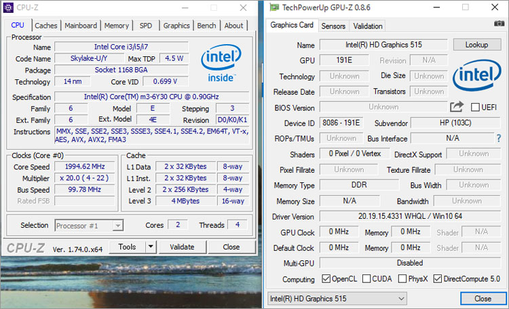Screen dimensions: 509x309
Task: Click the Level 3 cache value 4 MBytes
Action: pyautogui.click(x=186, y=201)
